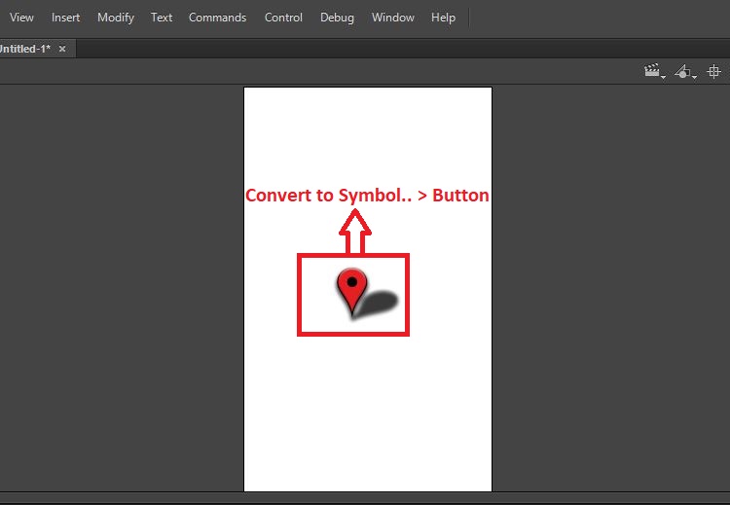Open the Edit Scene clapperboard dropdown

click(x=655, y=72)
